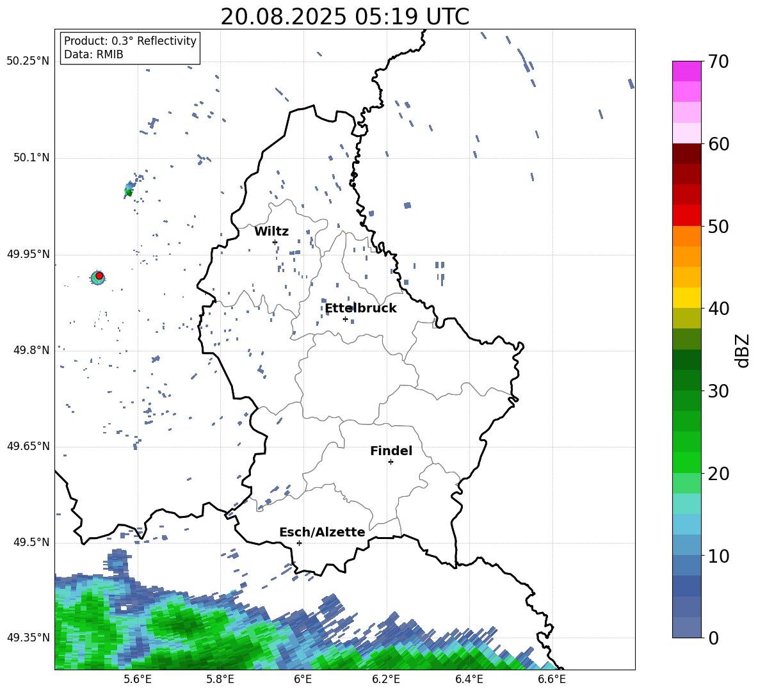Viewport: 758px width, 692px height.
Task: Click the 49.8°N latitude label
Action: [x=31, y=350]
